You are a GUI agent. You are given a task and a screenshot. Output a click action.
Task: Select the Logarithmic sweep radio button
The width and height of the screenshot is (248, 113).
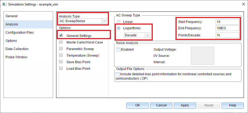119,28
